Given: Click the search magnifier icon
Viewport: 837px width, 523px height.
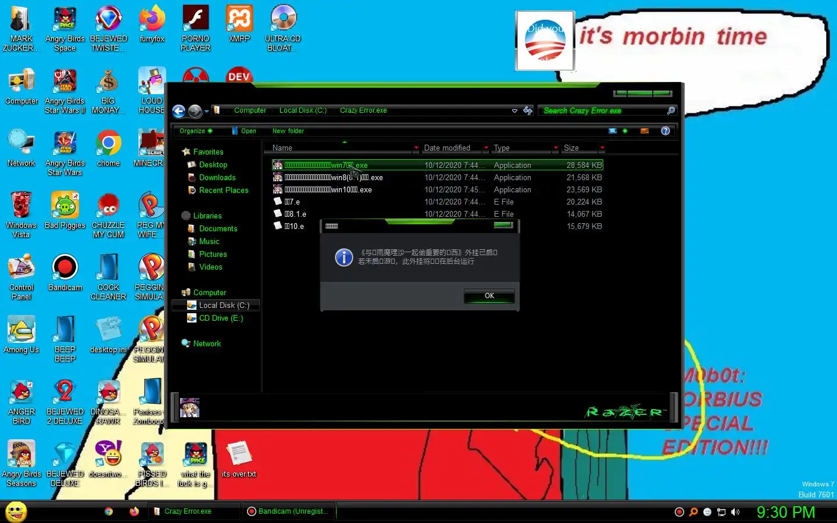Looking at the screenshot, I should pyautogui.click(x=671, y=110).
